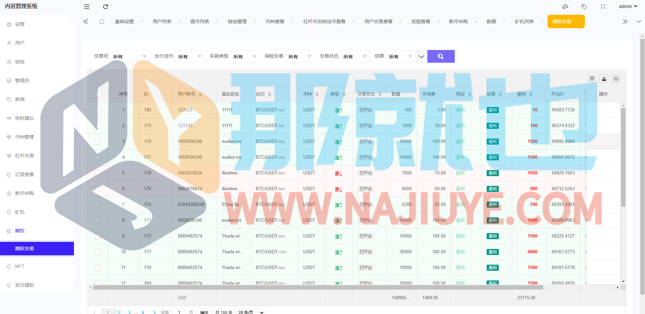Open the admin user dropdown menu
This screenshot has height=314, width=645.
point(628,7)
